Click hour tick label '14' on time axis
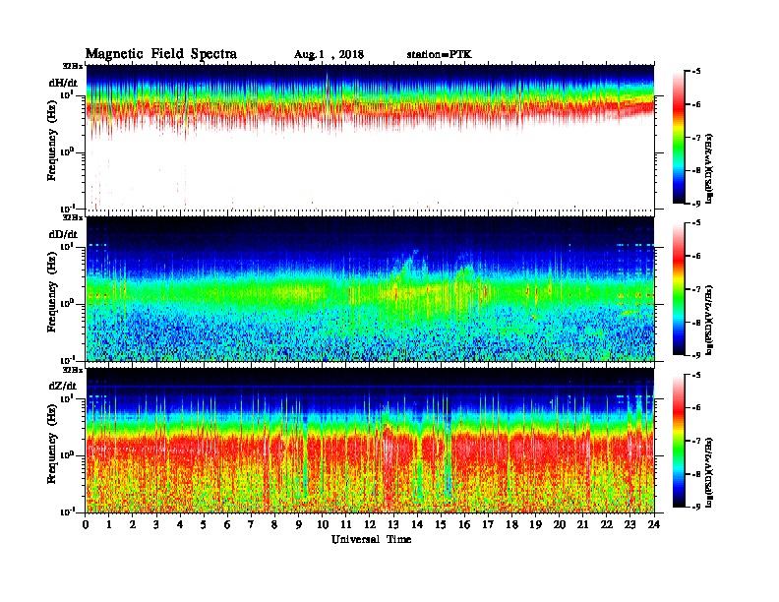 [417, 524]
